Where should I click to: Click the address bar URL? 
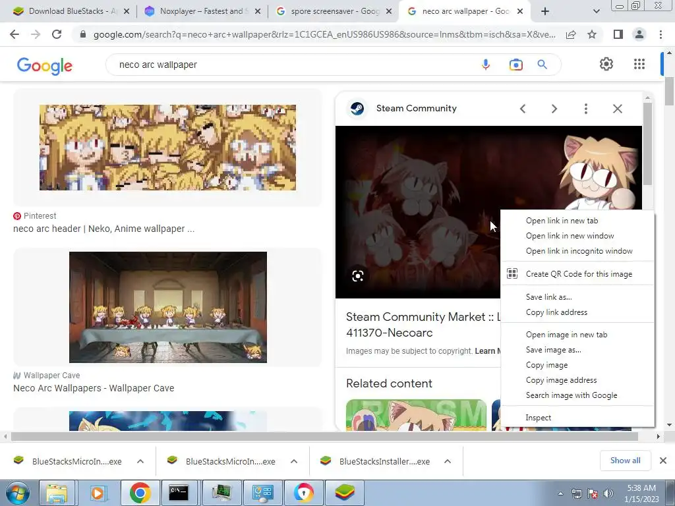(324, 34)
